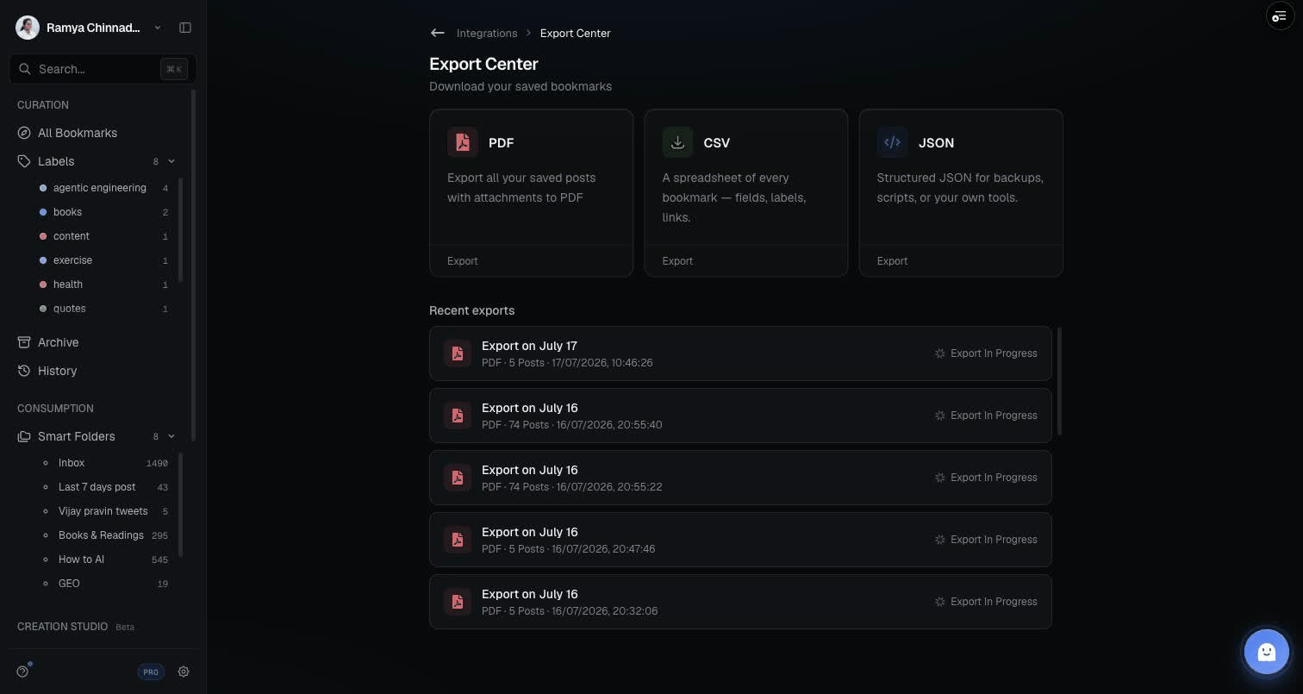
Task: Click the PDF card title
Action: (x=502, y=143)
